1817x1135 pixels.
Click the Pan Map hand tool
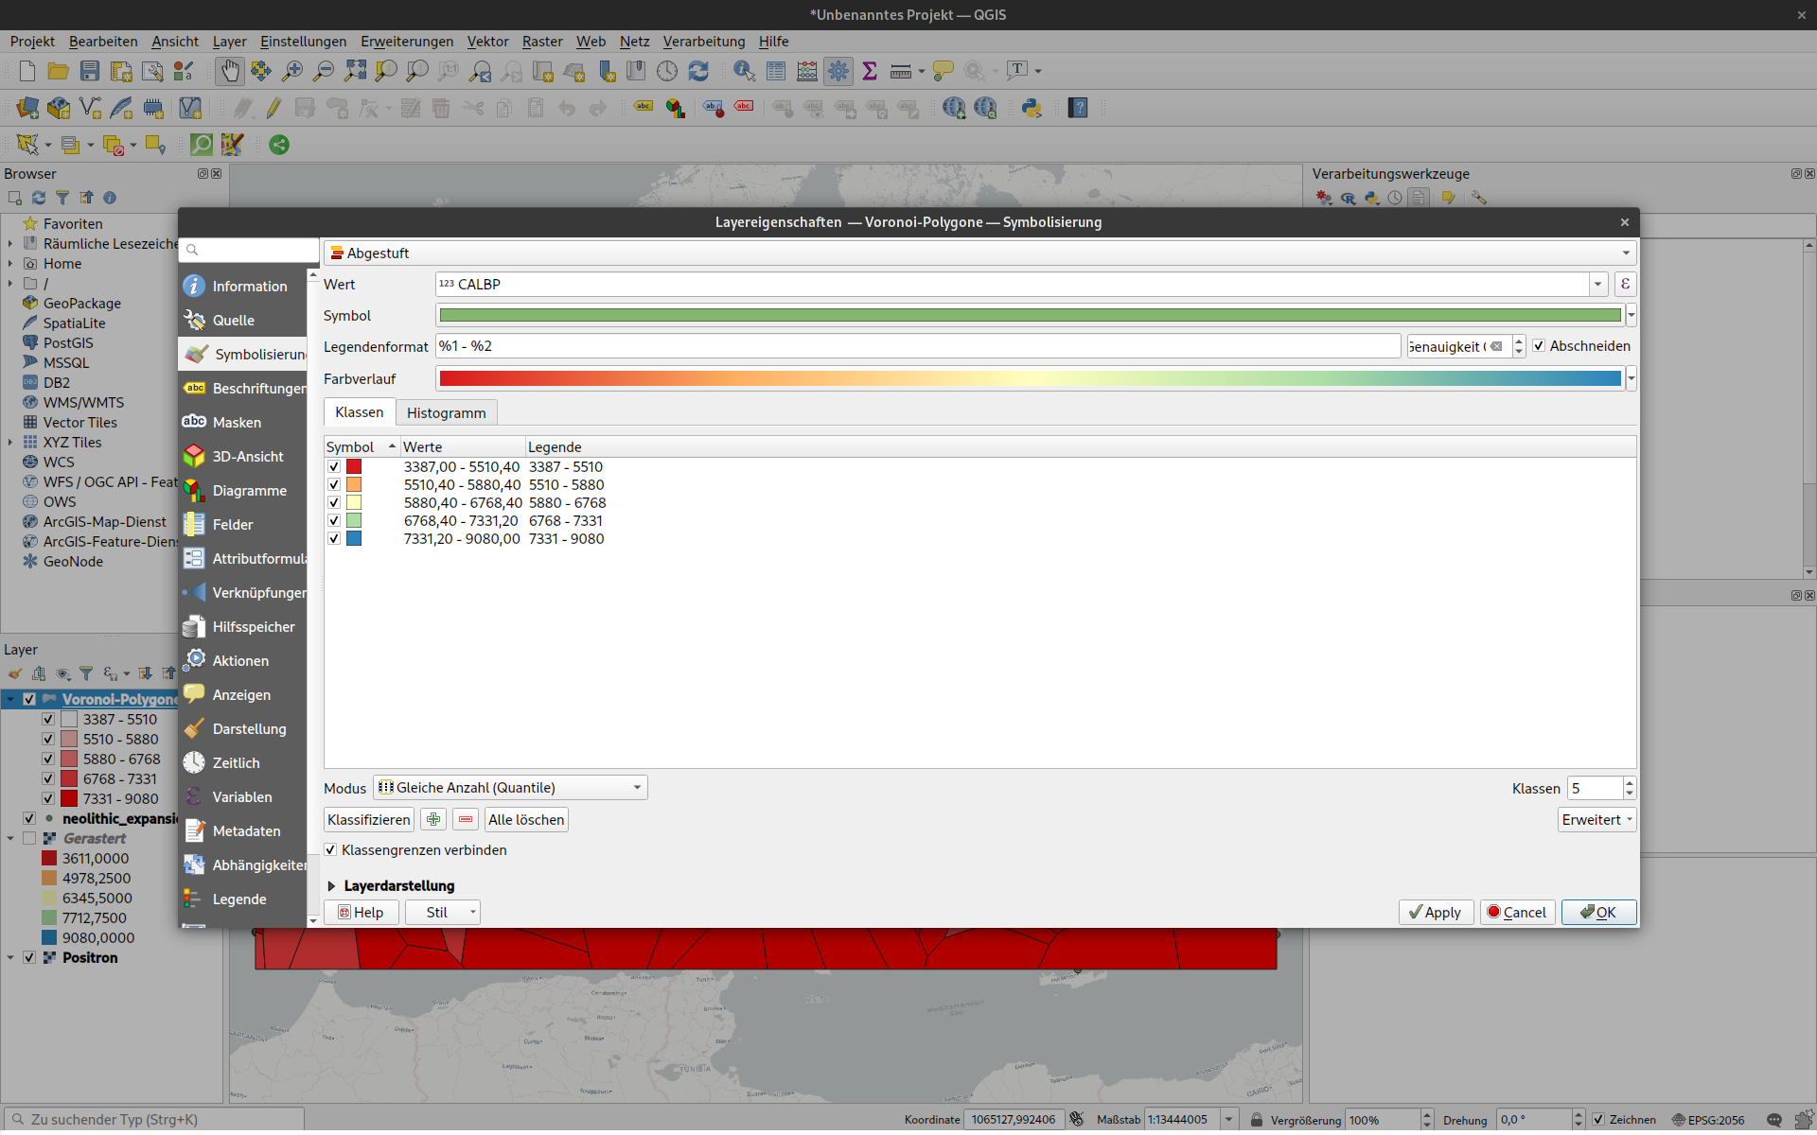229,71
